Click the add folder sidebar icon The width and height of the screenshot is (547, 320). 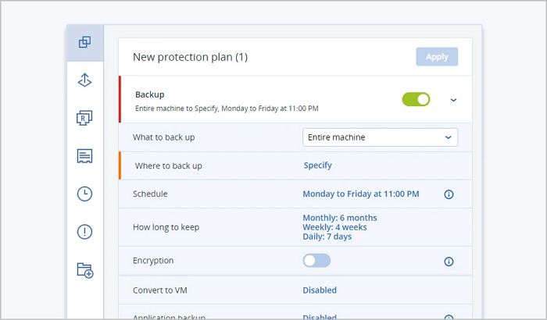click(x=84, y=270)
